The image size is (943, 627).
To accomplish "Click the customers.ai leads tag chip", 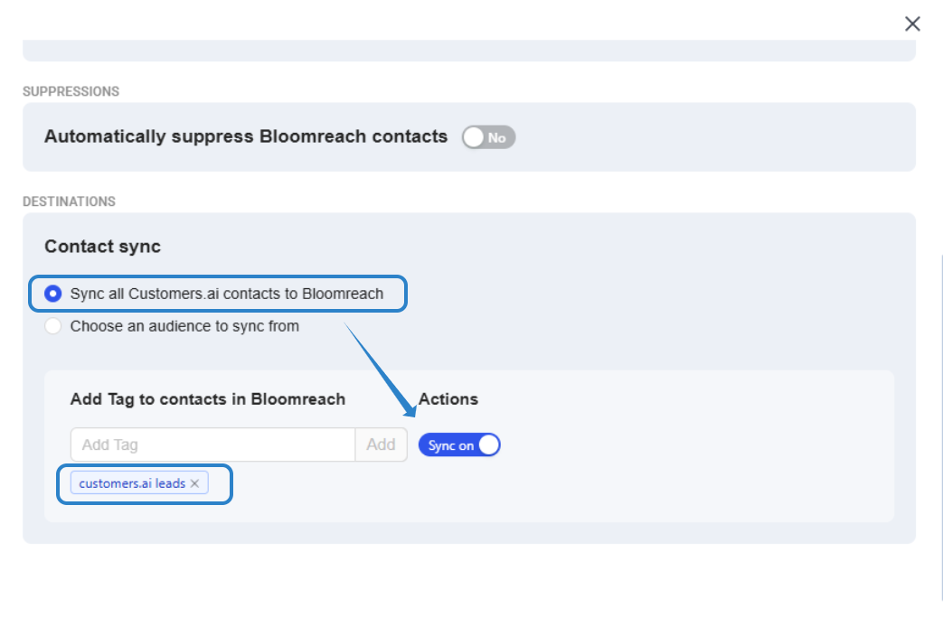I will [x=131, y=483].
